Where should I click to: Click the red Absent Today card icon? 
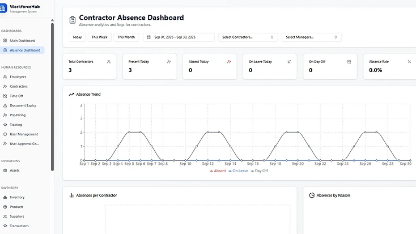pos(229,62)
